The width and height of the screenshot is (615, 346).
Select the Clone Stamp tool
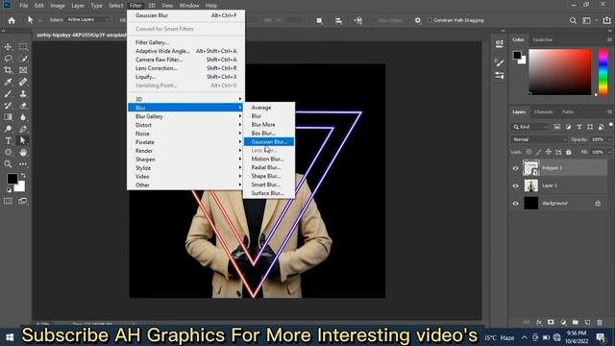[x=23, y=94]
